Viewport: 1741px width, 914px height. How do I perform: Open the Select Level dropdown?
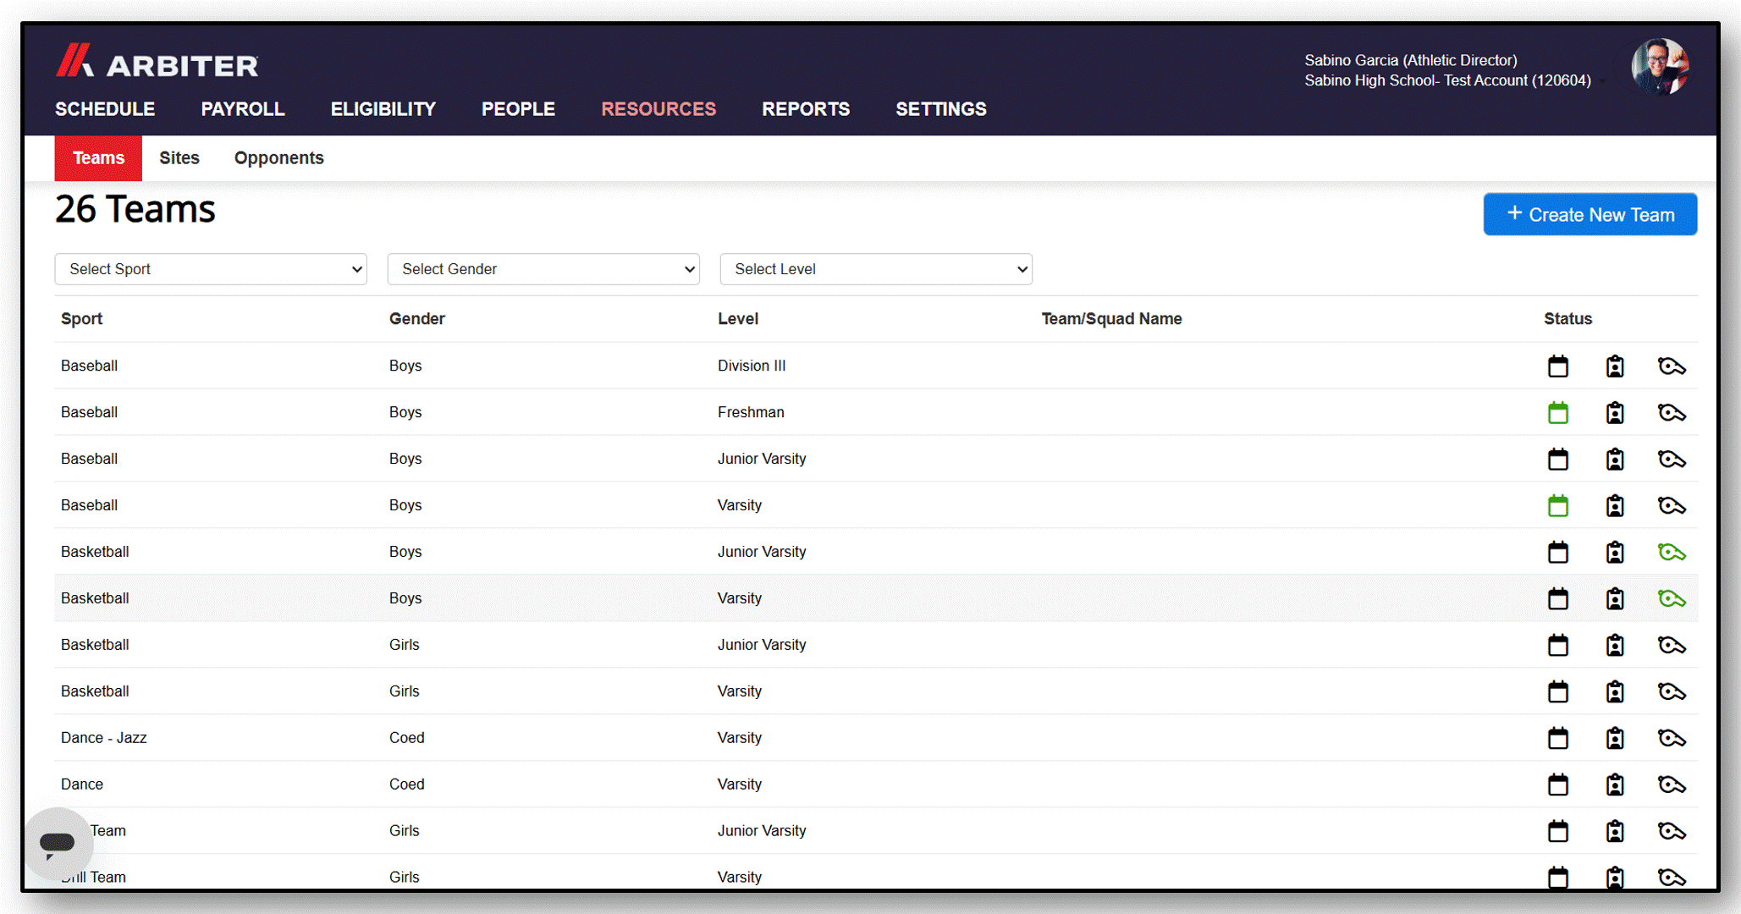876,269
